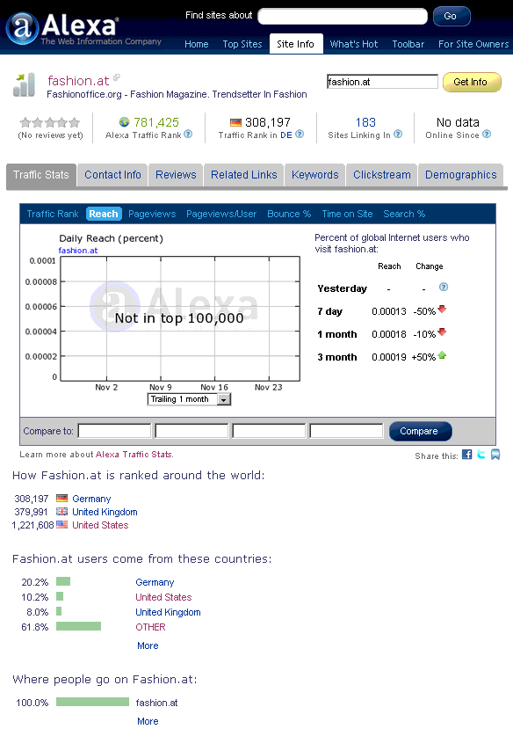513x729 pixels.
Task: Open help icon beside Traffic Rank in DE
Action: coord(300,135)
